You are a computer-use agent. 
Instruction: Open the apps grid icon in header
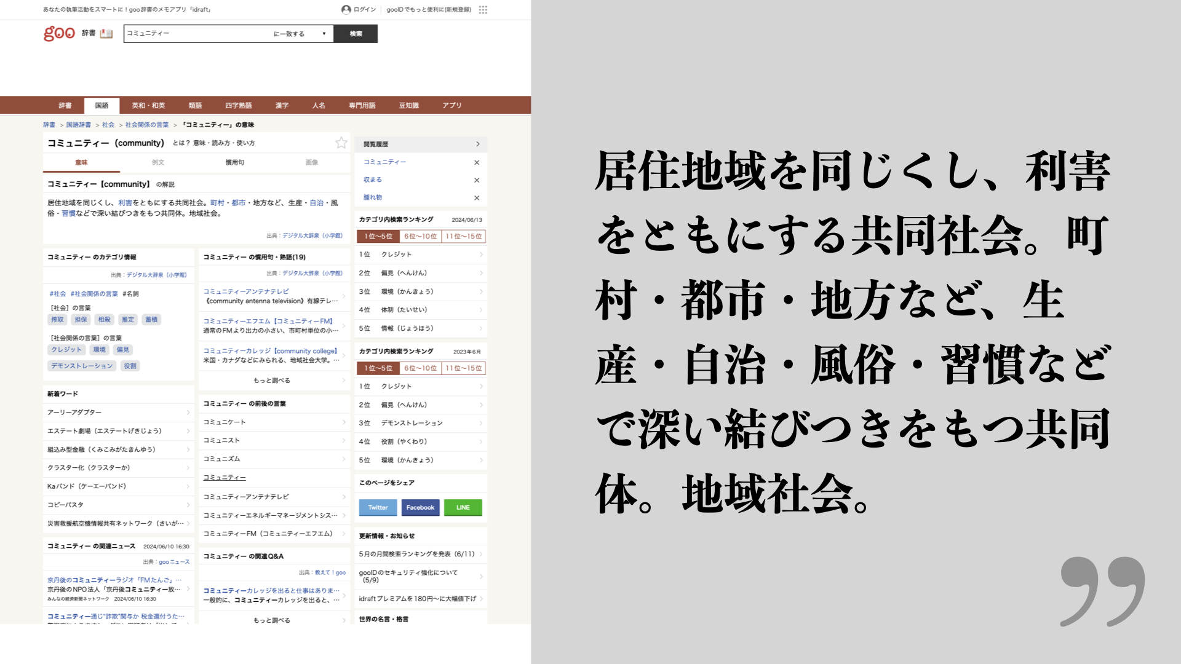[x=483, y=10]
